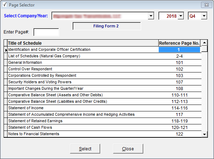Click page reference 118-119 cell

click(179, 121)
